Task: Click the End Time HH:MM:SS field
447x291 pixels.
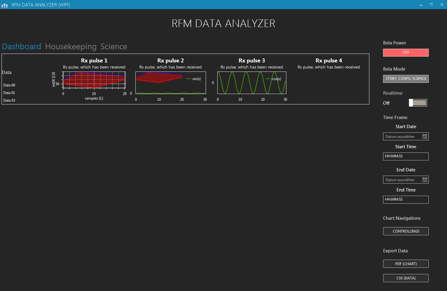Action: click(406, 199)
